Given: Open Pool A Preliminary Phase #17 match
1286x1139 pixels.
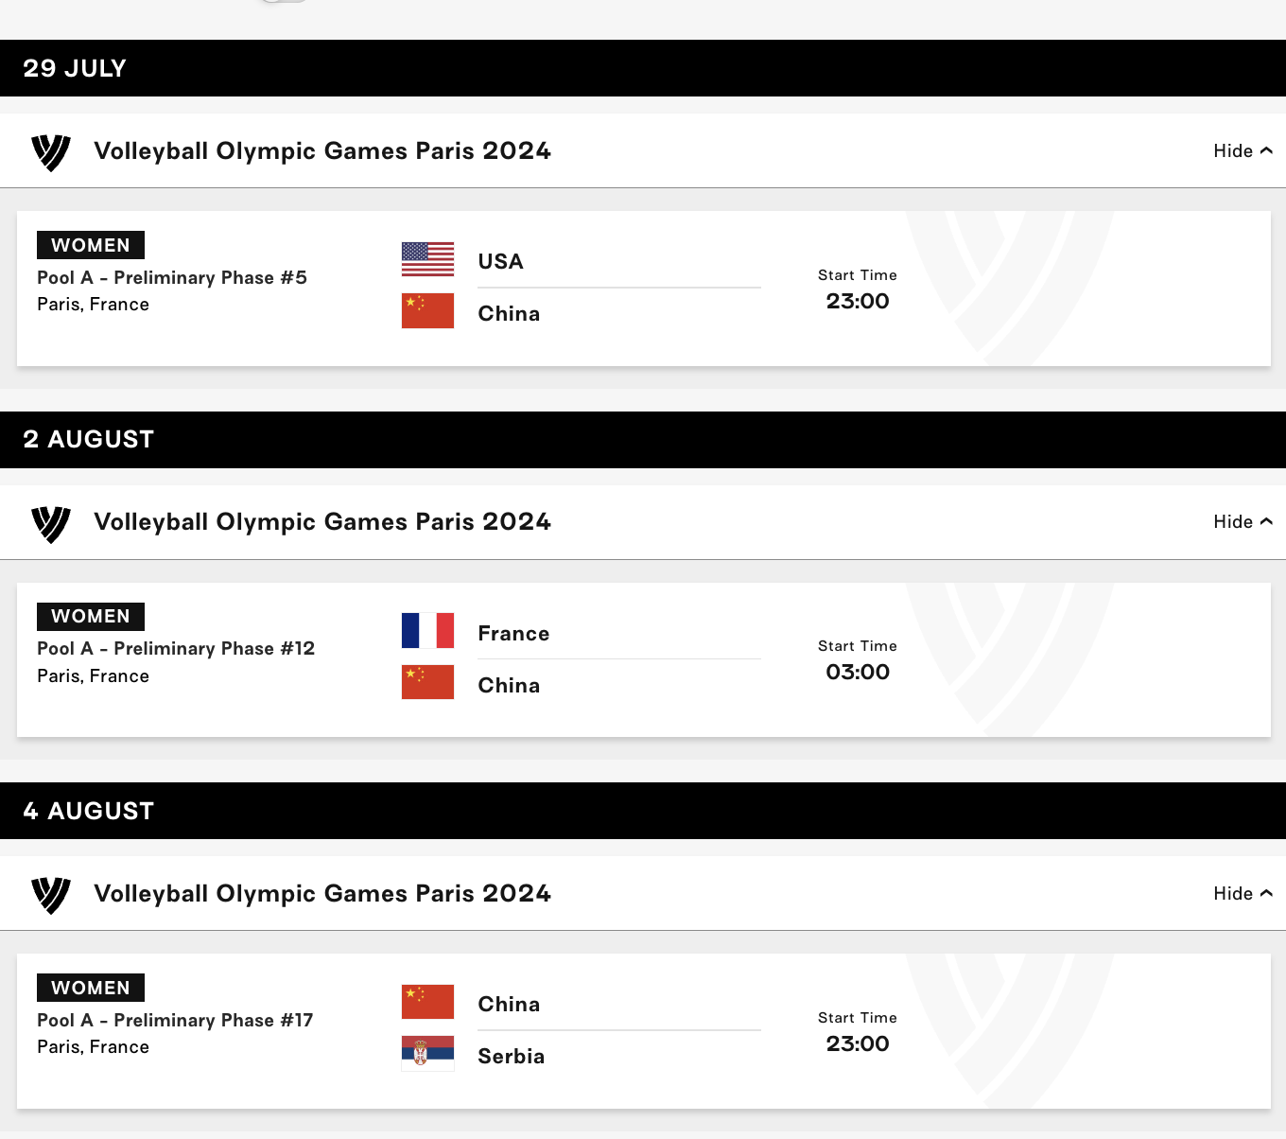Looking at the screenshot, I should (x=175, y=1021).
